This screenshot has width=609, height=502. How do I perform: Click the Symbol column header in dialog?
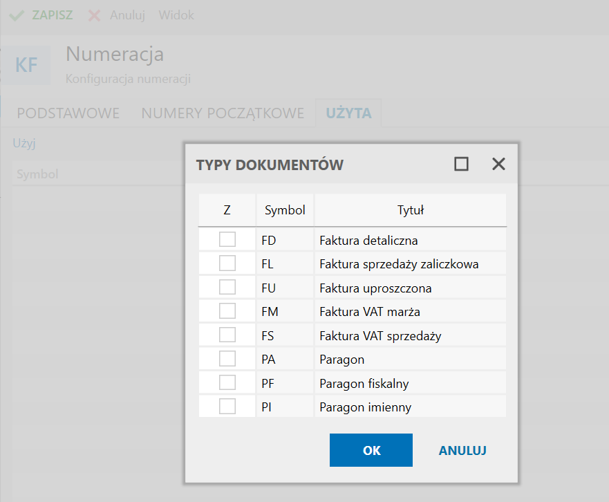tap(285, 210)
